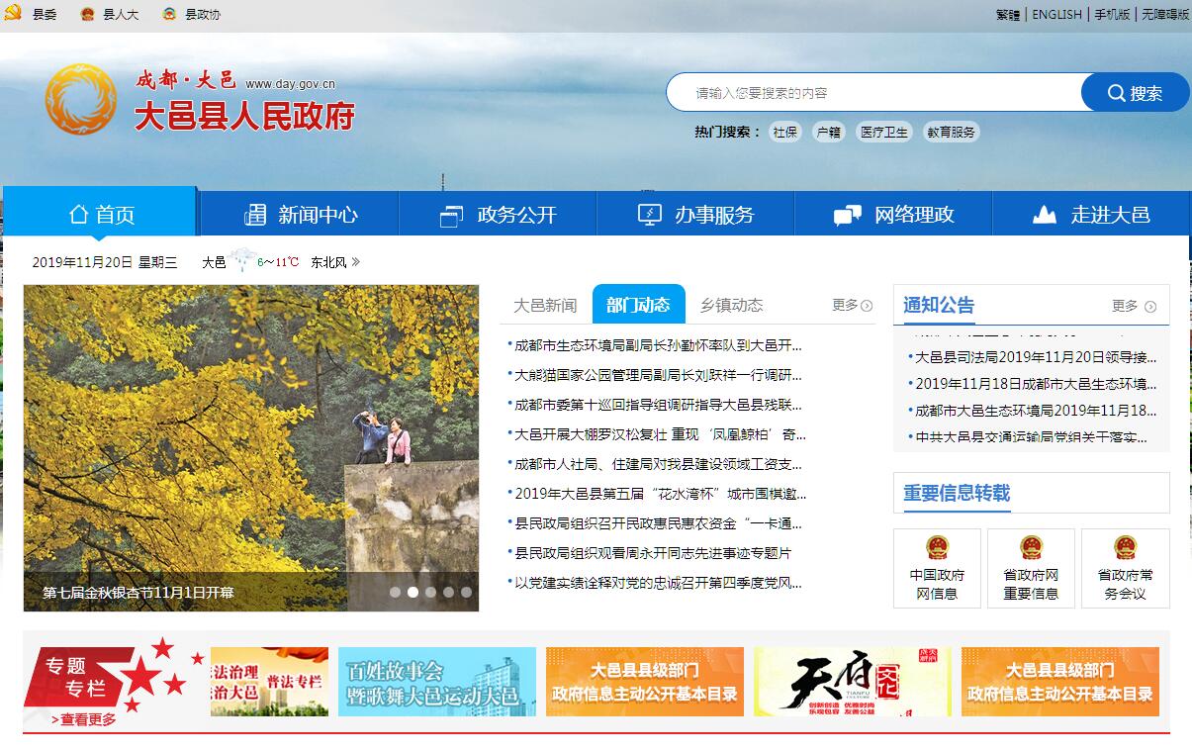Image resolution: width=1192 pixels, height=752 pixels.
Task: Switch to the fourth slideshow dot
Action: 449,593
